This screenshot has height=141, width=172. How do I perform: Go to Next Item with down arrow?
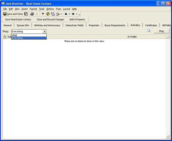(x=73, y=14)
